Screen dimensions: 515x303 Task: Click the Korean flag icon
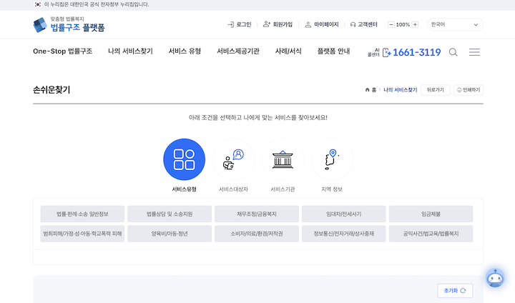click(x=38, y=4)
